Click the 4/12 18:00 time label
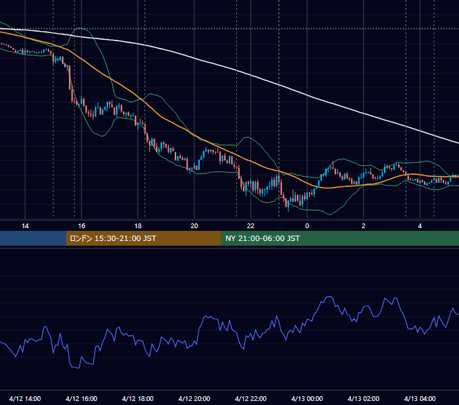The width and height of the screenshot is (459, 405). coord(138,398)
